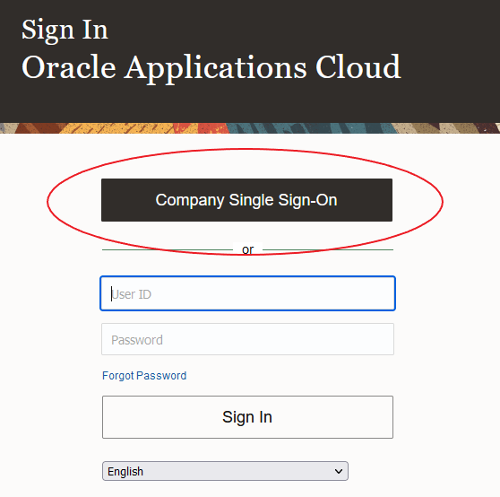
Task: Click the divider line right of "or"
Action: (328, 249)
